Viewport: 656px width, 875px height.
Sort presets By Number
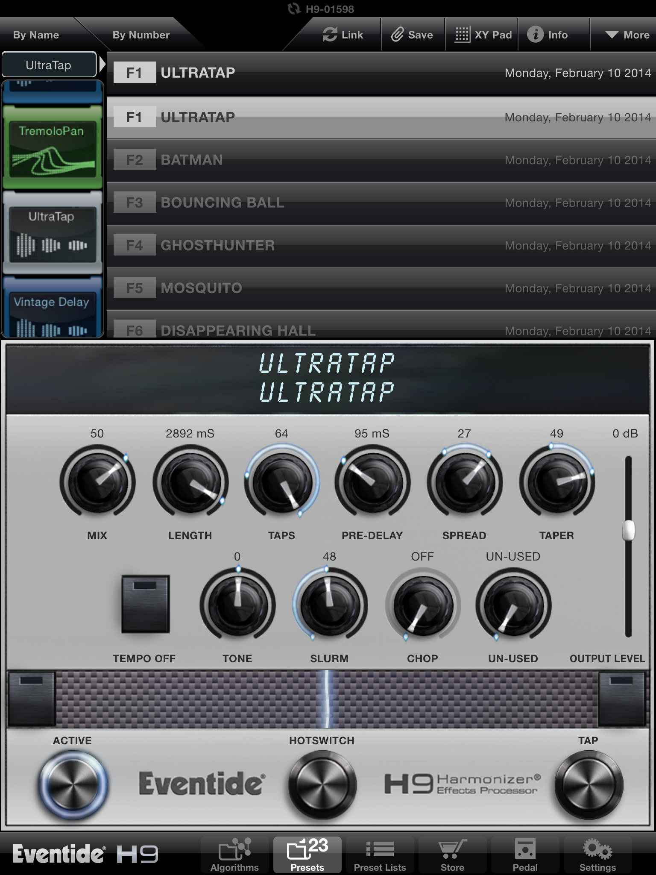(x=141, y=35)
